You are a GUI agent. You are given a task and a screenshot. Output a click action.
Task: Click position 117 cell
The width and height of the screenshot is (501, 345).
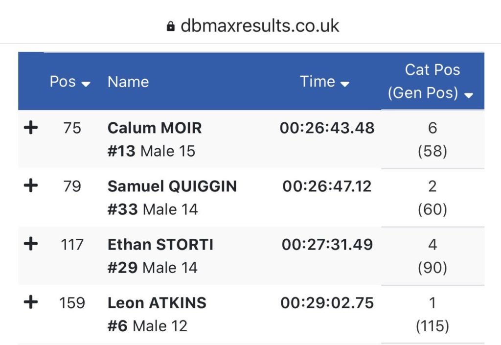click(x=72, y=245)
